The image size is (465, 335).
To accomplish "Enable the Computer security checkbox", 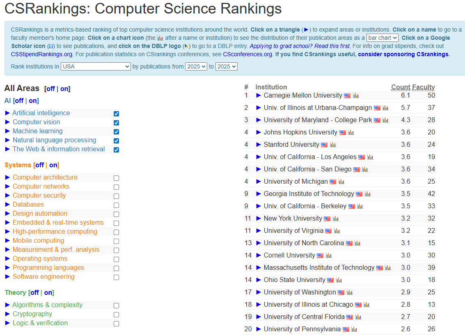I will coord(117,196).
